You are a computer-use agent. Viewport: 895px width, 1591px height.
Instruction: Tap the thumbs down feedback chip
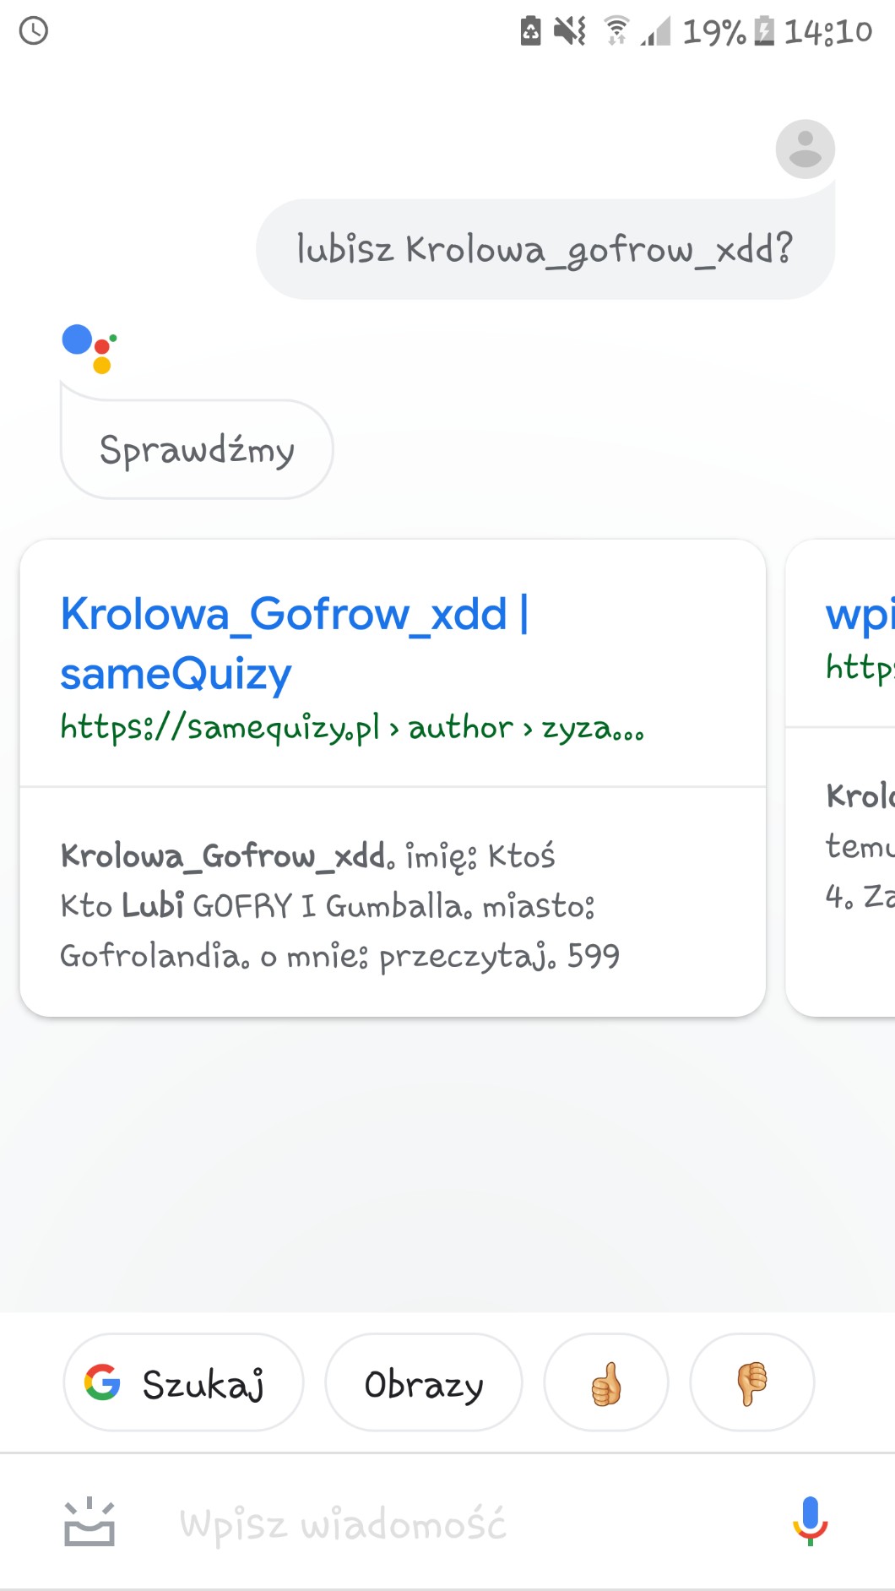[751, 1383]
